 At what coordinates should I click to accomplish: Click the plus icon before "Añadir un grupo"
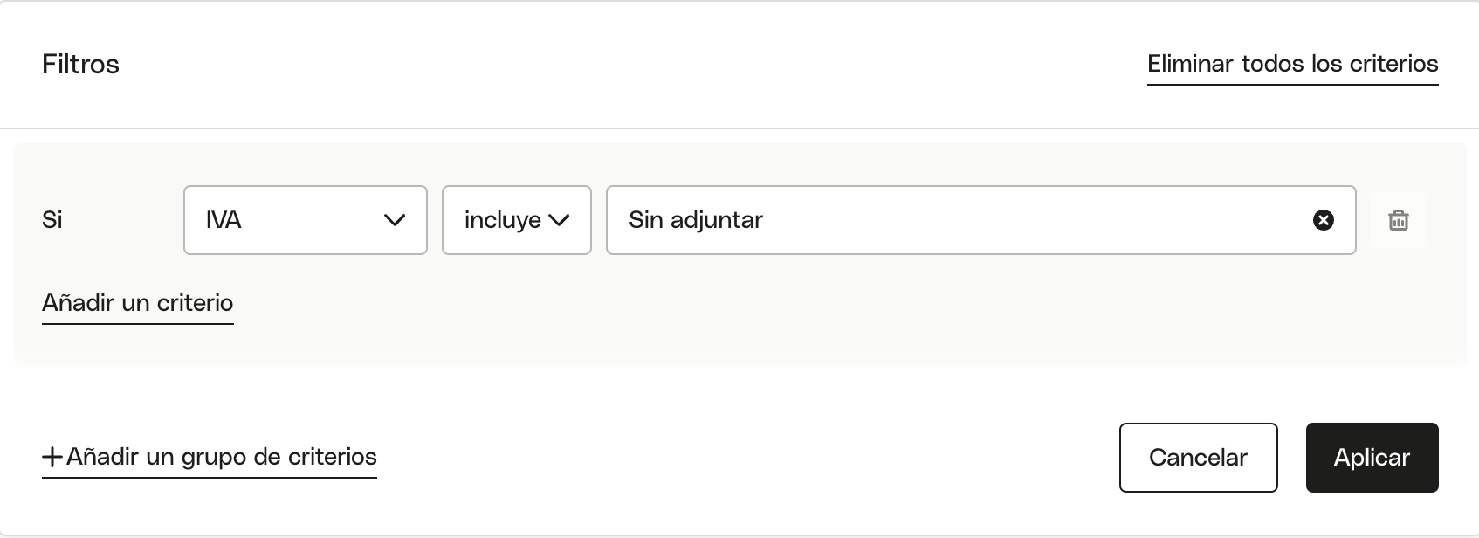point(52,457)
